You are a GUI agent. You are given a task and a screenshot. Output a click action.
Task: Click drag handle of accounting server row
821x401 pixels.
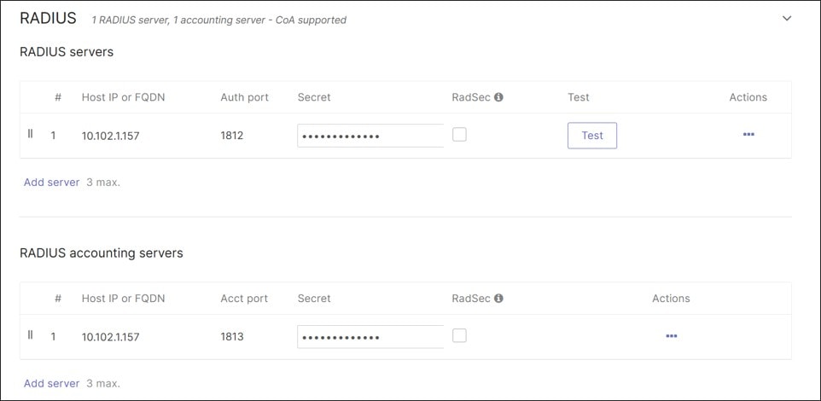click(x=31, y=335)
